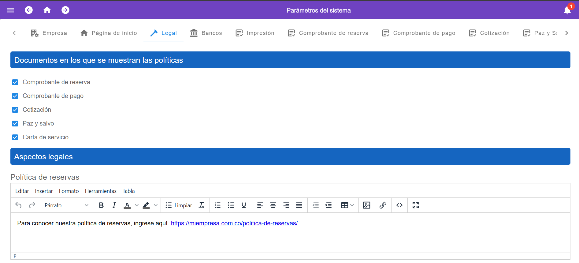
Task: Open the Formato menu
Action: point(69,191)
